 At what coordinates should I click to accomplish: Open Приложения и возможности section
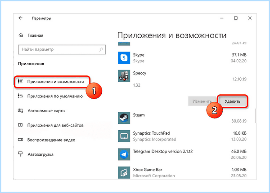[52, 82]
